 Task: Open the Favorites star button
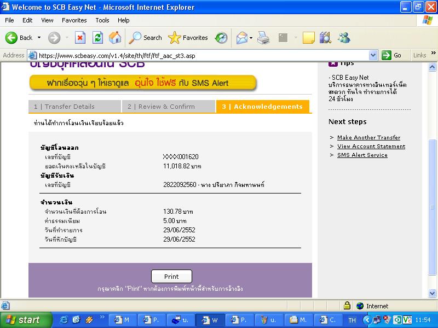[188, 38]
